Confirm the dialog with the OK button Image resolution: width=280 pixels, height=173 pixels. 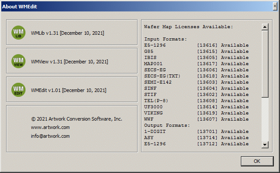click(257, 161)
